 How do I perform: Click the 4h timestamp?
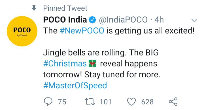159,20
